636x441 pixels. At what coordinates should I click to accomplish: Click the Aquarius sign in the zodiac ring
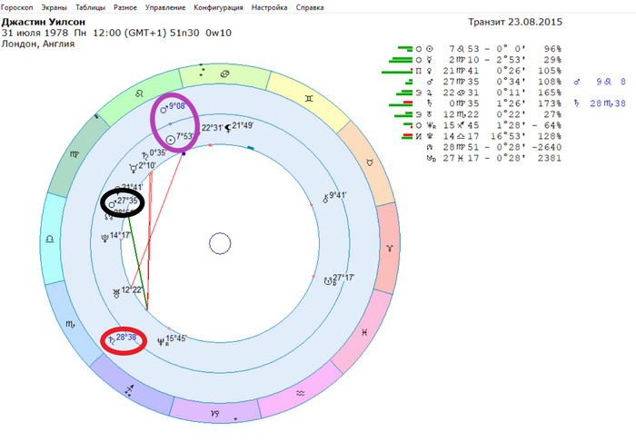tap(301, 393)
